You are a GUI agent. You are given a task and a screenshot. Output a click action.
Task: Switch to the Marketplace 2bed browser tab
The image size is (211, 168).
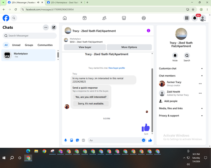point(65,3)
